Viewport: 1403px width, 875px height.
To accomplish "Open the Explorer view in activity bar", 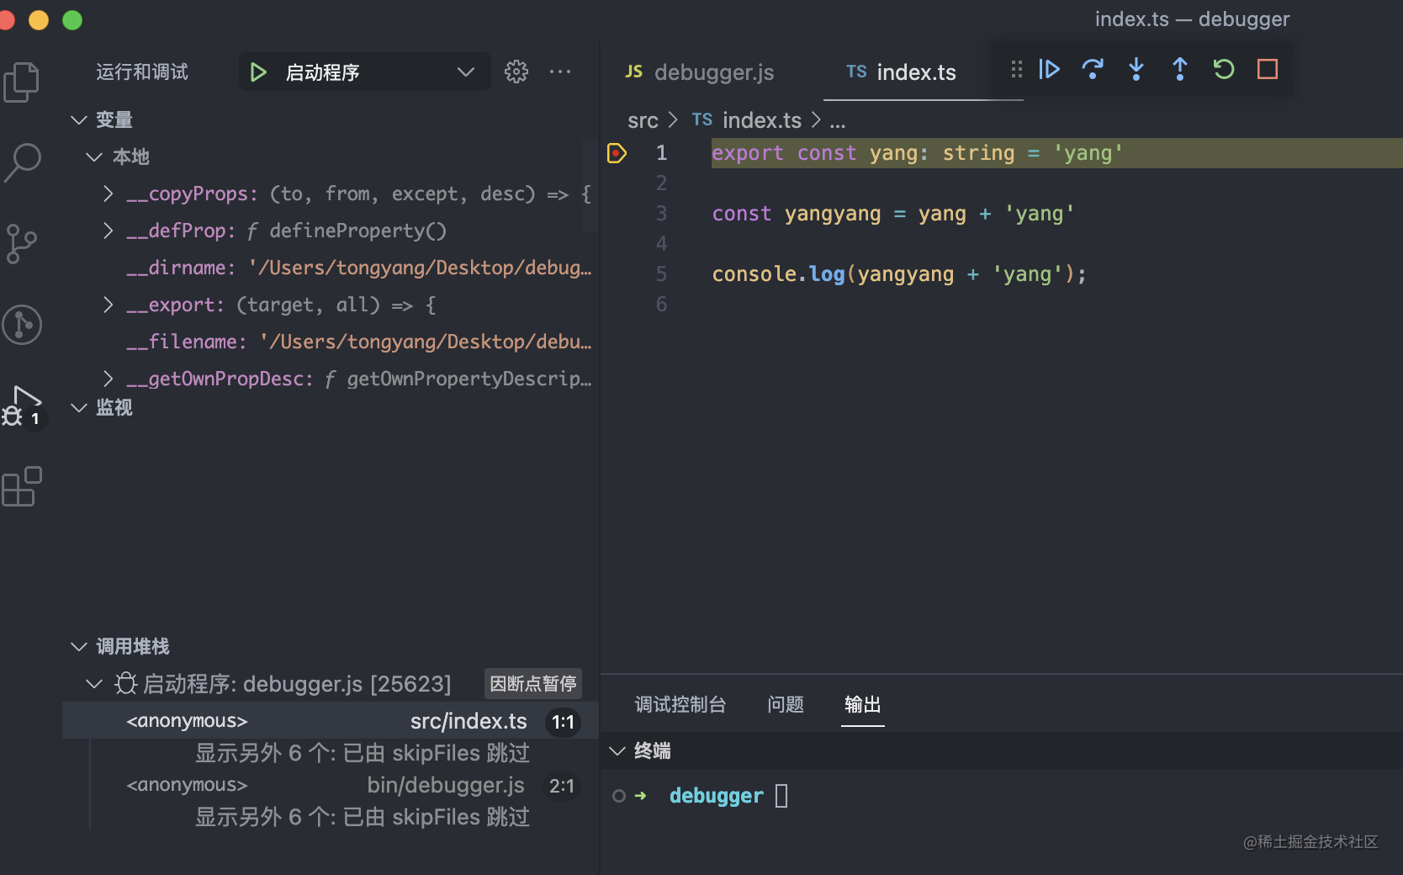I will pos(22,82).
